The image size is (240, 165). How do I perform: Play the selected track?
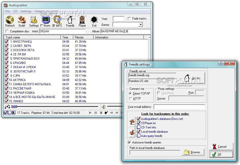pos(90,113)
